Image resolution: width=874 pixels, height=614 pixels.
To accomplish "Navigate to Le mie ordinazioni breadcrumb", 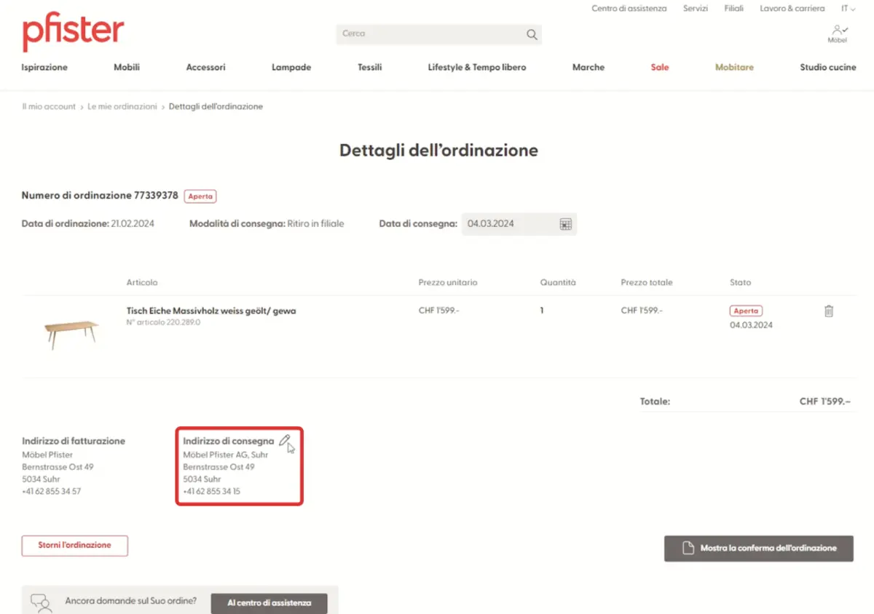I will point(122,106).
